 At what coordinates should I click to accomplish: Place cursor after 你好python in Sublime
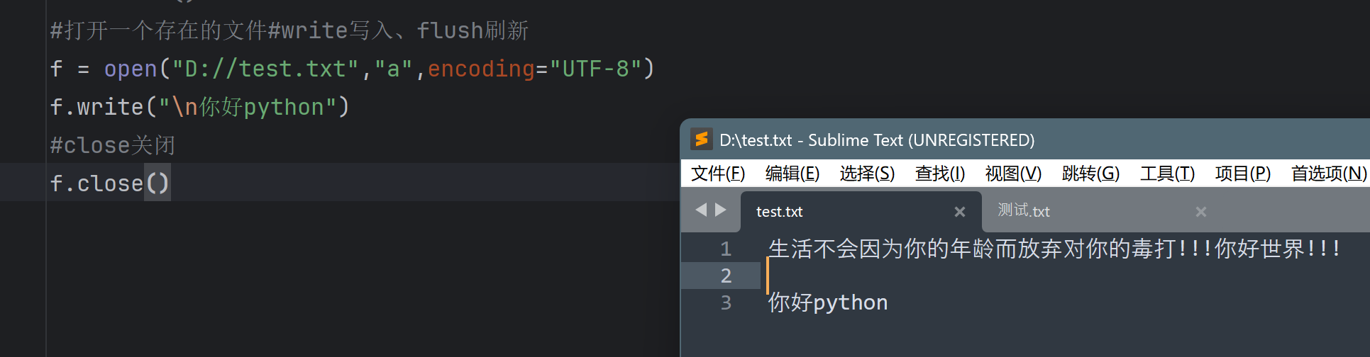(x=889, y=302)
